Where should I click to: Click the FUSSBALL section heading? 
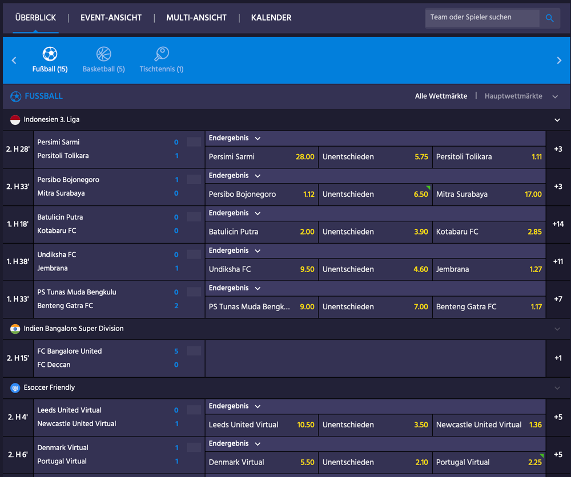[44, 96]
